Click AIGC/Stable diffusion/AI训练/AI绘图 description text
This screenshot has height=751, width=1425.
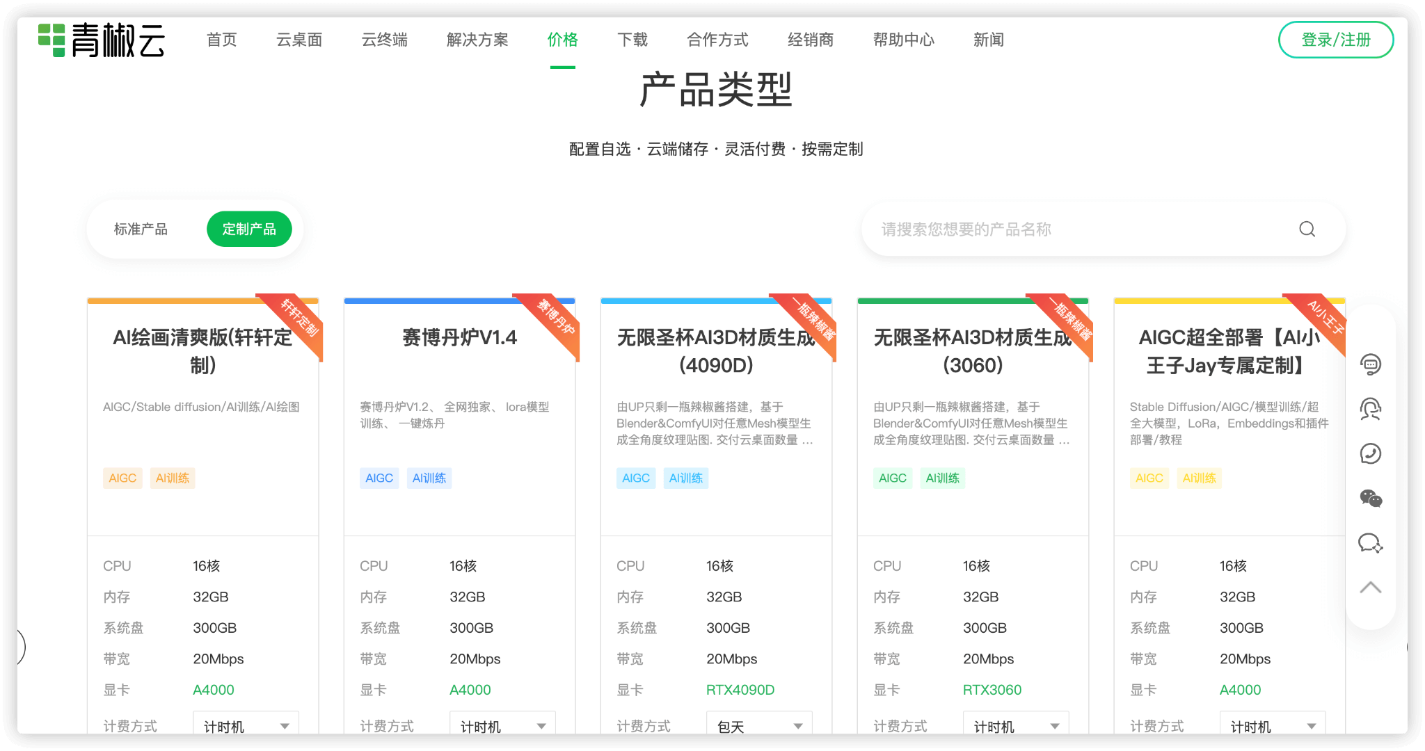point(201,407)
